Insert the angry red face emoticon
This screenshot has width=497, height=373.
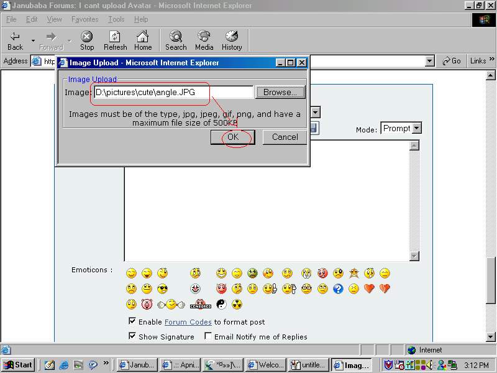[x=322, y=273]
